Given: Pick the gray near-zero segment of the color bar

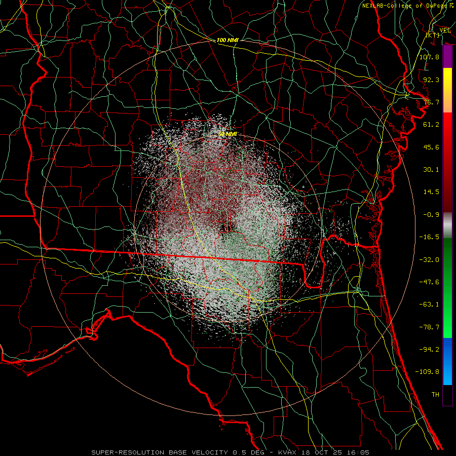Looking at the screenshot, I should click(447, 225).
